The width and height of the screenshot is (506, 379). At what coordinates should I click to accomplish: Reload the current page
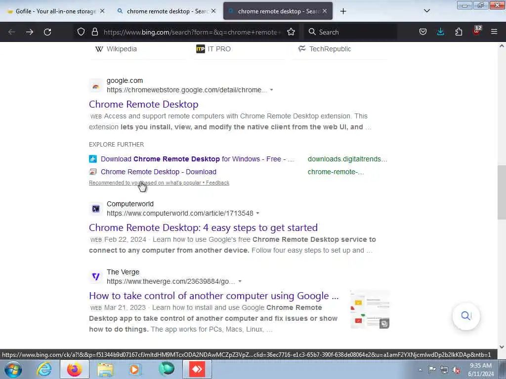coord(47,32)
